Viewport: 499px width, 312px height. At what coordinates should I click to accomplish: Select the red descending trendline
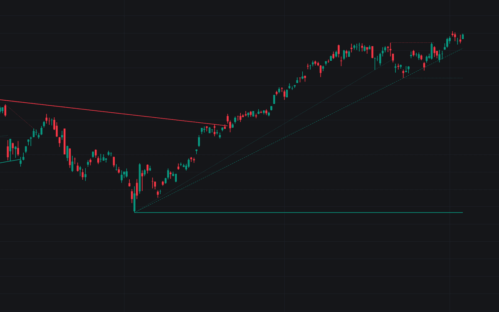(x=113, y=112)
